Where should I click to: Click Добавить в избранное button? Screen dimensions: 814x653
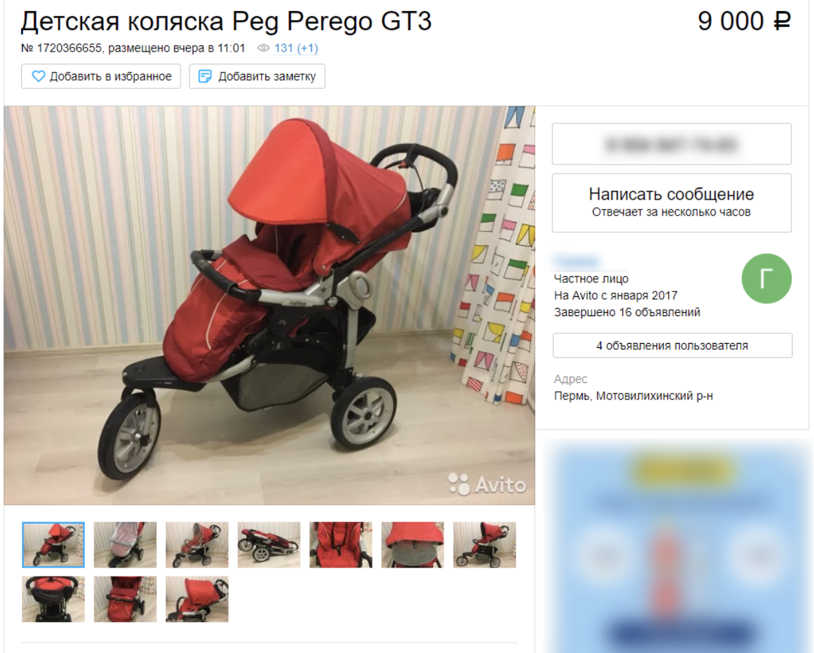101,76
